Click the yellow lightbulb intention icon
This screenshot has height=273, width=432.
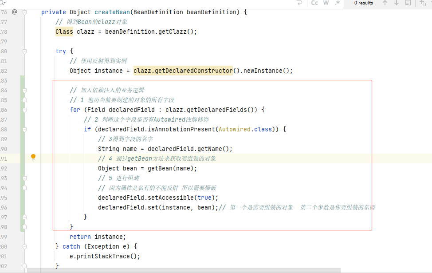33,158
